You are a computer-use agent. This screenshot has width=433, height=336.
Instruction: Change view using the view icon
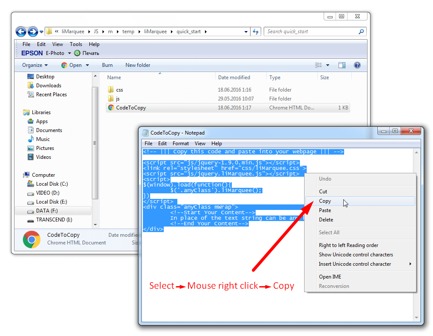319,65
